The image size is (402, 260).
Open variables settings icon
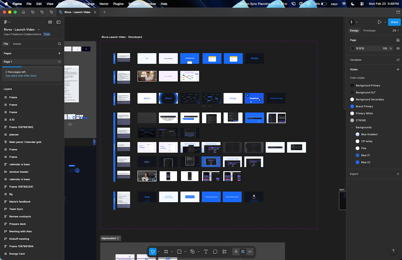[x=398, y=60]
